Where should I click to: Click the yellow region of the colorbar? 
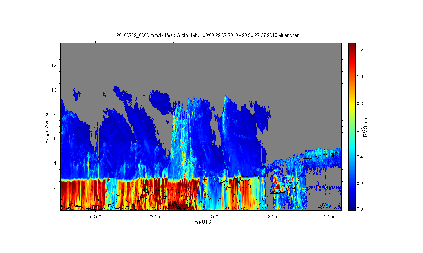click(352, 105)
